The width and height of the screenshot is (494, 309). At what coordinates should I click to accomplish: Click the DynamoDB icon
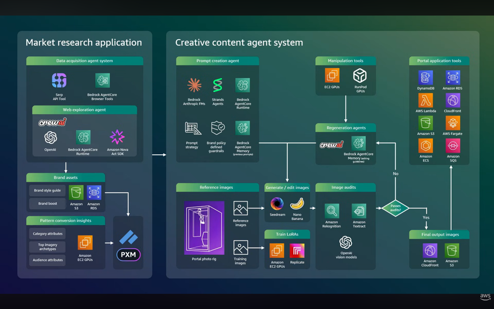pyautogui.click(x=425, y=78)
